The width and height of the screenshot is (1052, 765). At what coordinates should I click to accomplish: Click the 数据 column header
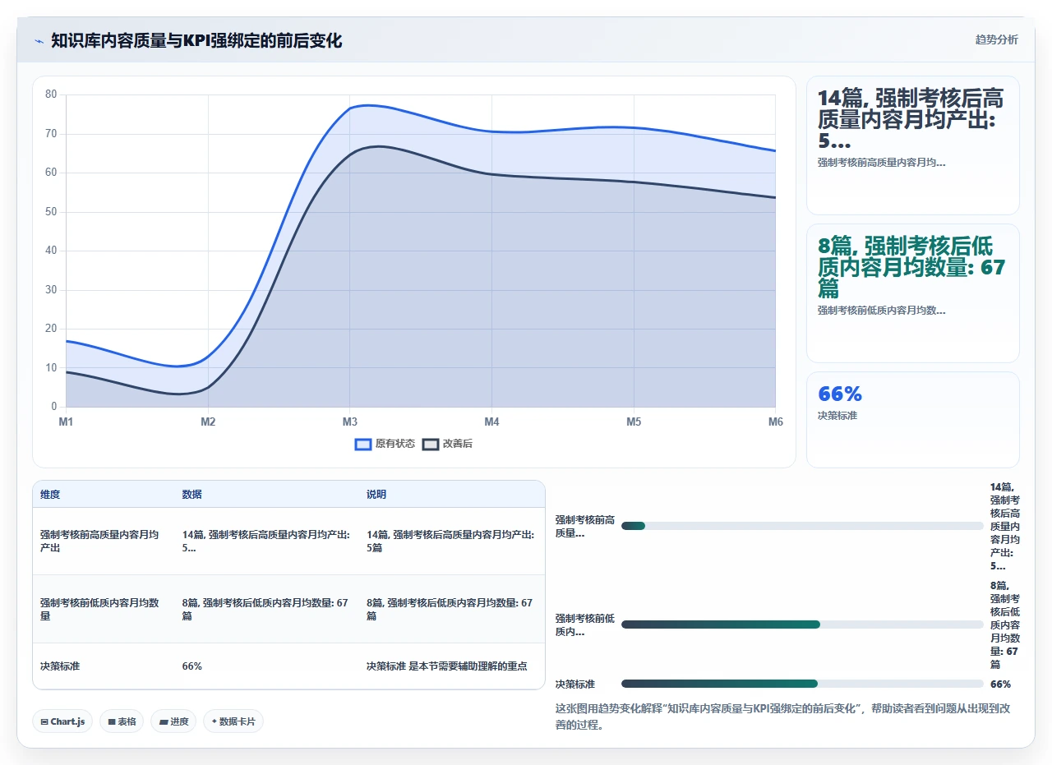[x=192, y=495]
